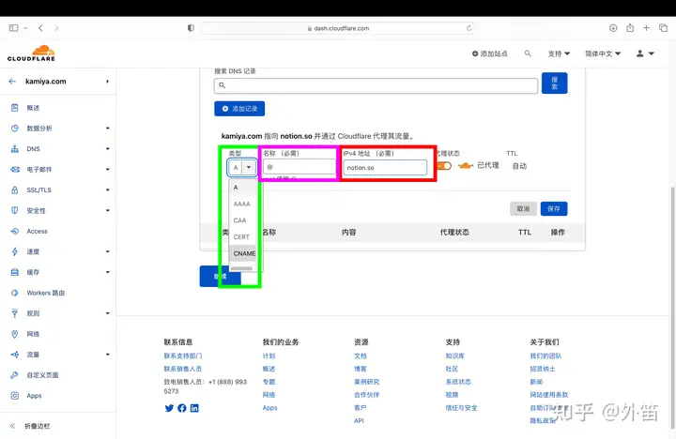Open the 缓存 caching section

pos(33,272)
